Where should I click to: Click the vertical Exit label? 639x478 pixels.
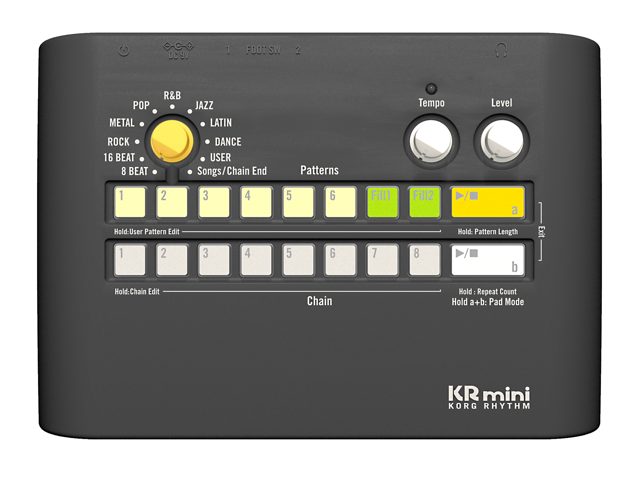(541, 231)
